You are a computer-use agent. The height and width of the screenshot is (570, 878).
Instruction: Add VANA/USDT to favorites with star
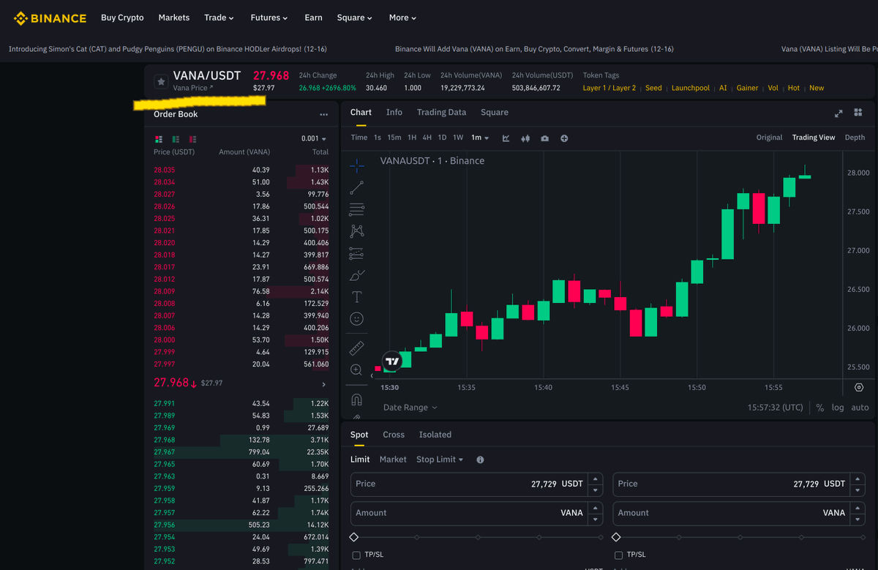[x=161, y=82]
